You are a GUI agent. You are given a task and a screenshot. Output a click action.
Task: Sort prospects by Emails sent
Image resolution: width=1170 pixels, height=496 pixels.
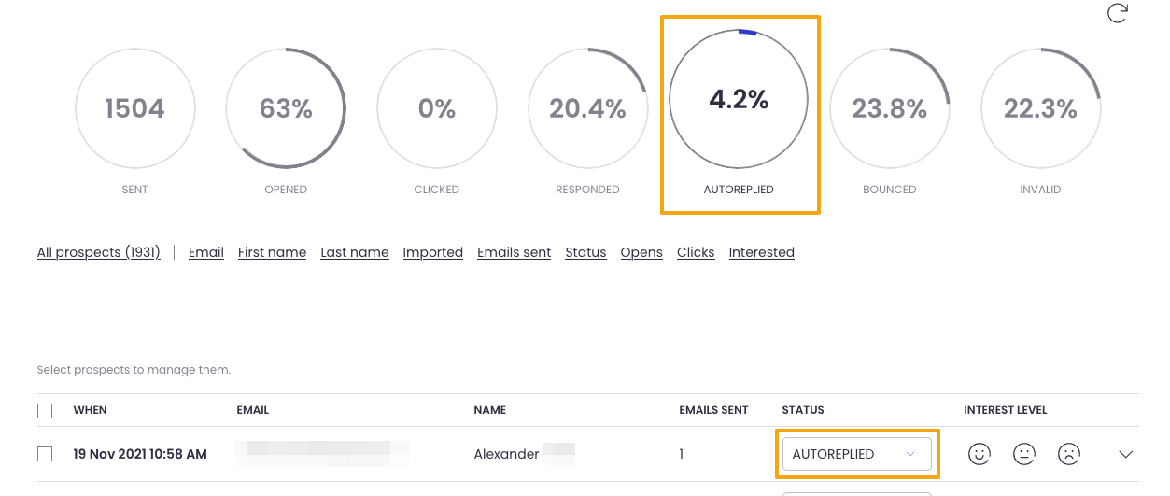(x=514, y=252)
